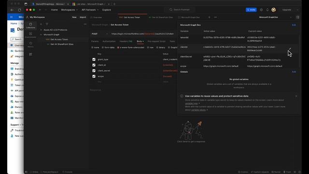Open Postman settings gear icon

(261, 10)
